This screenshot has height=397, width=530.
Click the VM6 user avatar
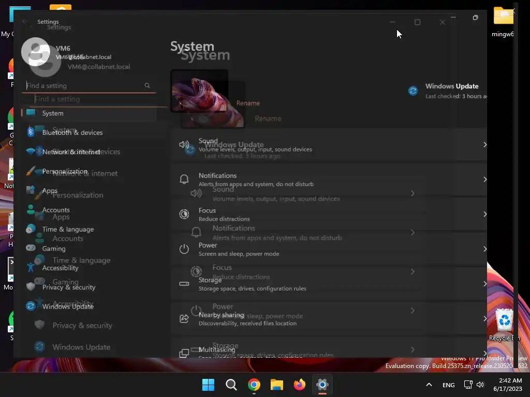pos(36,52)
